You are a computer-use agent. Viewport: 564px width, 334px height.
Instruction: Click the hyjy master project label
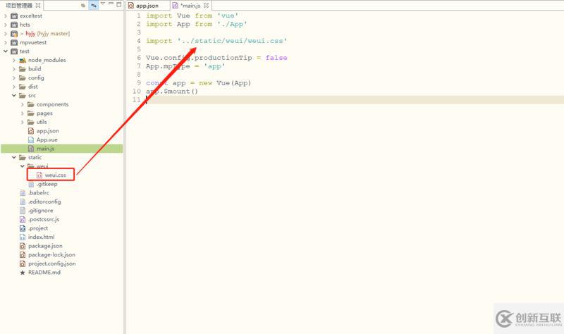pos(48,33)
